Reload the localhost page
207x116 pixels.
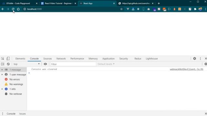13,9
